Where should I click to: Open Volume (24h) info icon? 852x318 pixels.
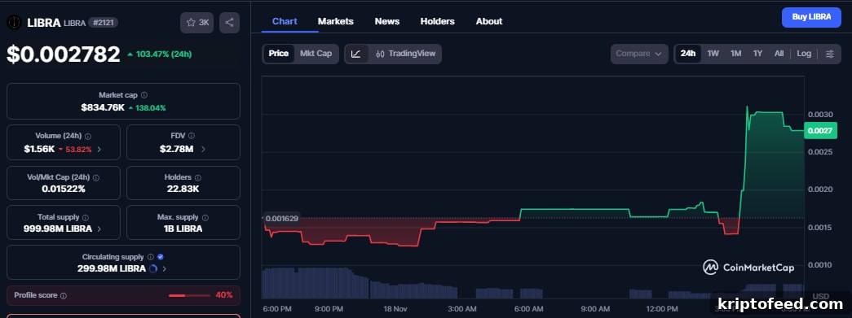coord(88,137)
